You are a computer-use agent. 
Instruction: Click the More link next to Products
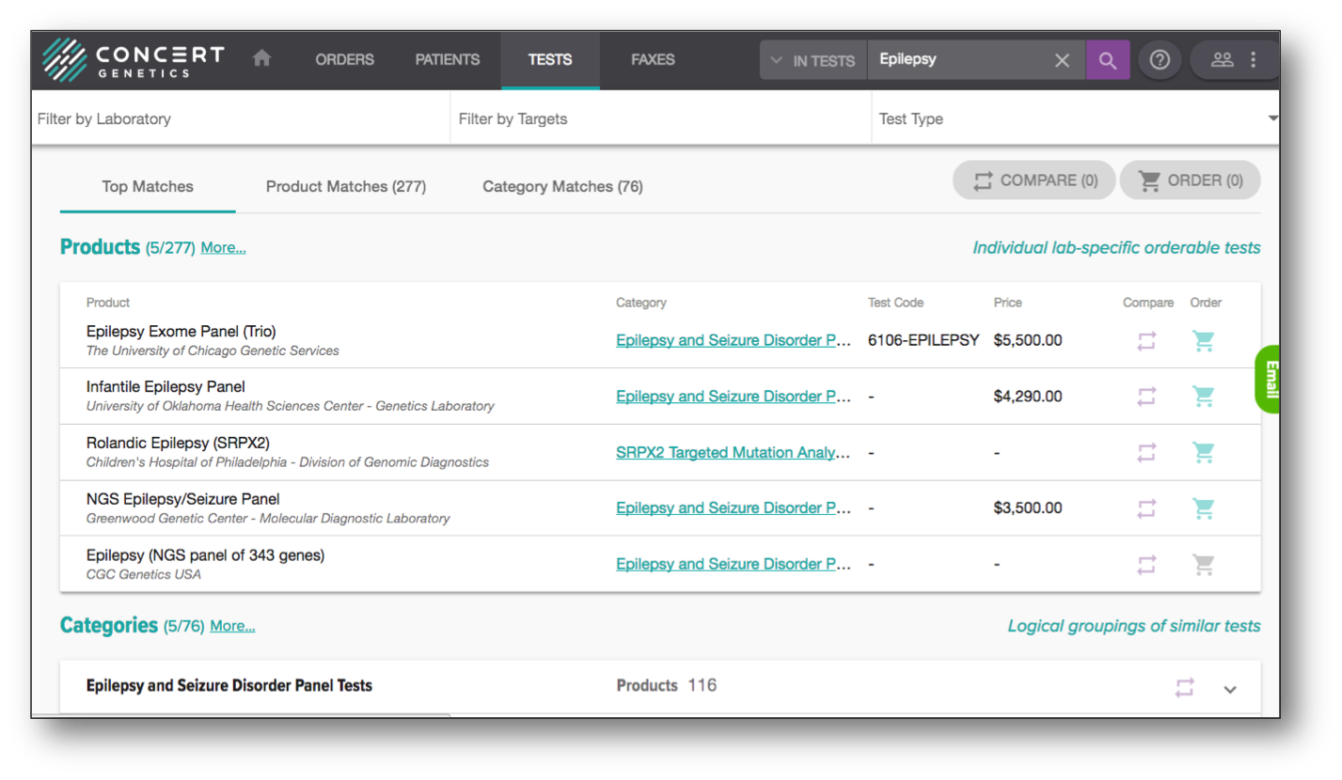223,248
